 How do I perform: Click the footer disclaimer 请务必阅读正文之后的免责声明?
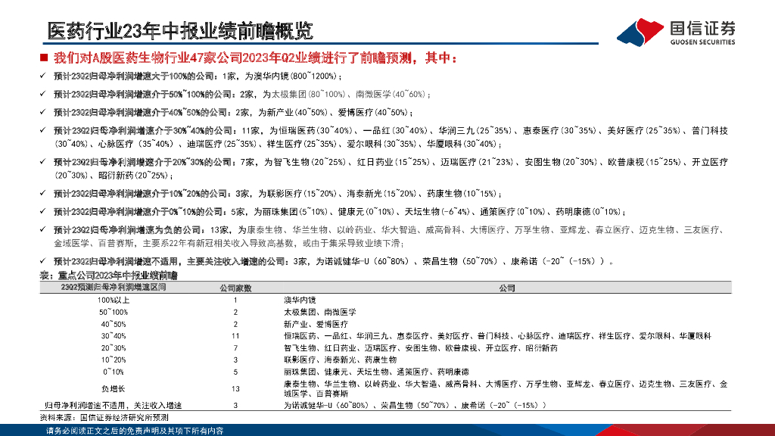[135, 431]
